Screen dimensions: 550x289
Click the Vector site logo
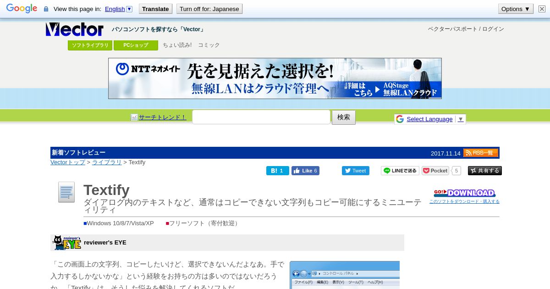point(75,29)
